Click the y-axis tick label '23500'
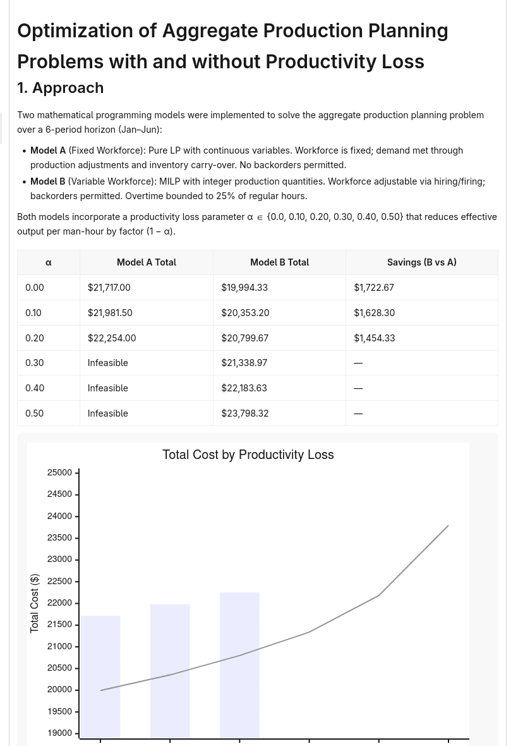The height and width of the screenshot is (746, 518). click(60, 537)
